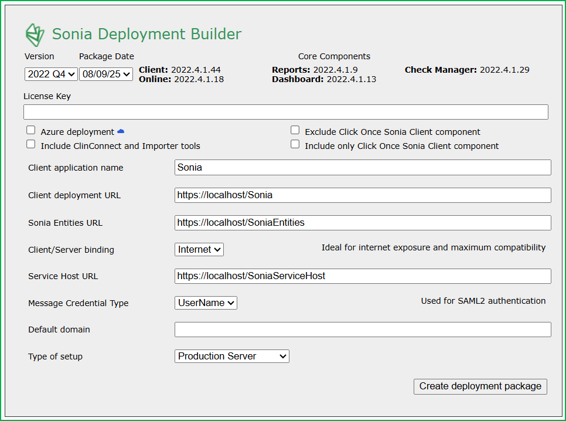Focus the License Key input field

286,112
